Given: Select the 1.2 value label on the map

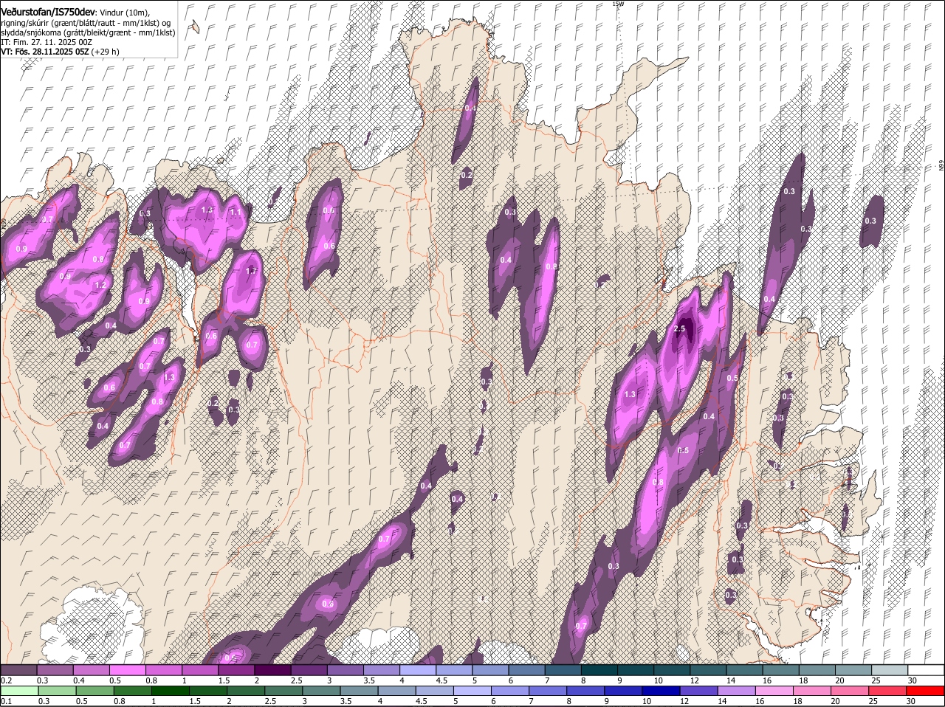Looking at the screenshot, I should pyautogui.click(x=100, y=285).
